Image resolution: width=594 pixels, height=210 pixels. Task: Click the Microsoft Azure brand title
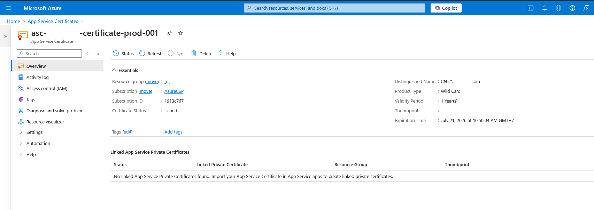pyautogui.click(x=43, y=8)
